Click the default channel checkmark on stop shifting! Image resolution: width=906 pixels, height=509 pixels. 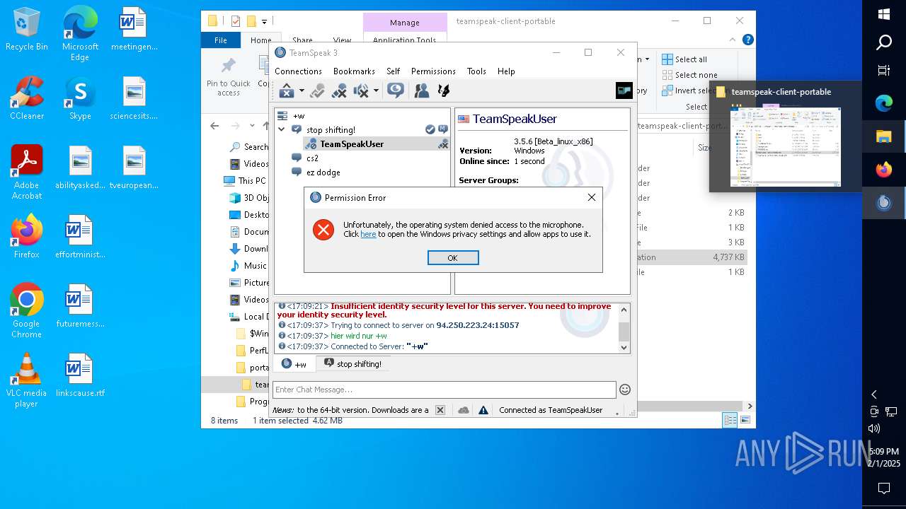click(430, 129)
